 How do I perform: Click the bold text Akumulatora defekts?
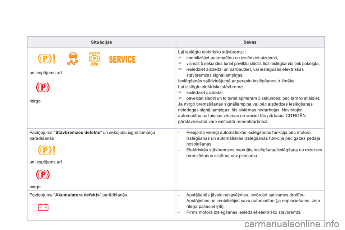coord(78,195)
